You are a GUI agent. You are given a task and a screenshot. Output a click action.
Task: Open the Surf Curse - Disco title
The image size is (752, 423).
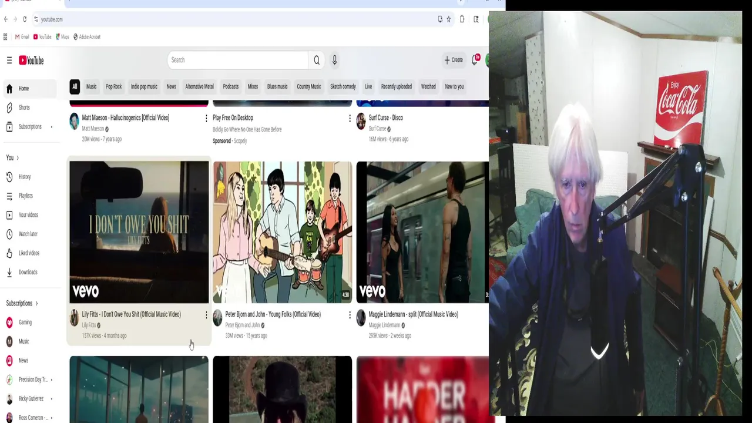point(385,117)
